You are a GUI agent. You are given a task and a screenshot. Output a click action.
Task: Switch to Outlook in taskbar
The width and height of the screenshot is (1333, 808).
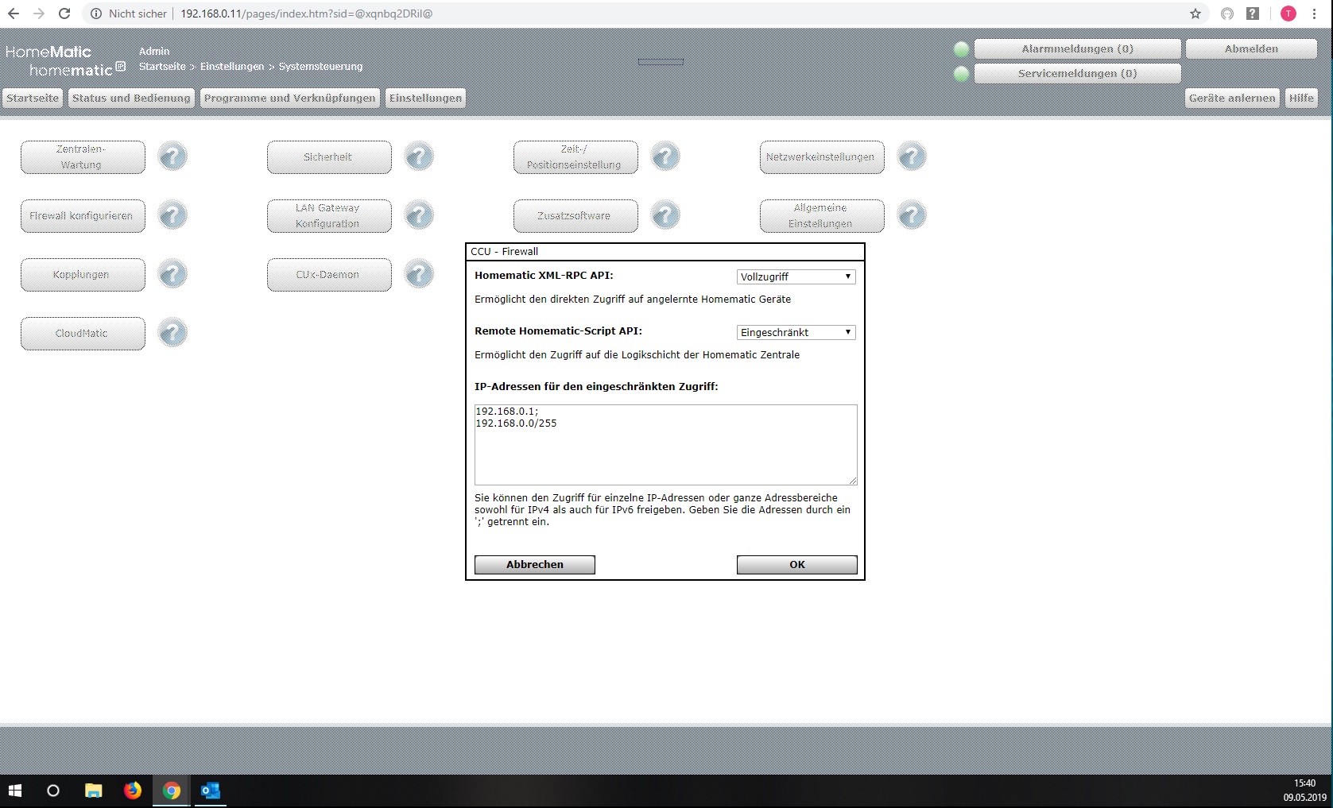(x=211, y=791)
